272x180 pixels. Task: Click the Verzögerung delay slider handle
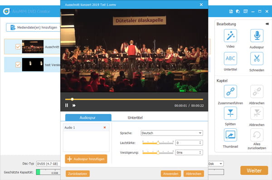(x=158, y=153)
